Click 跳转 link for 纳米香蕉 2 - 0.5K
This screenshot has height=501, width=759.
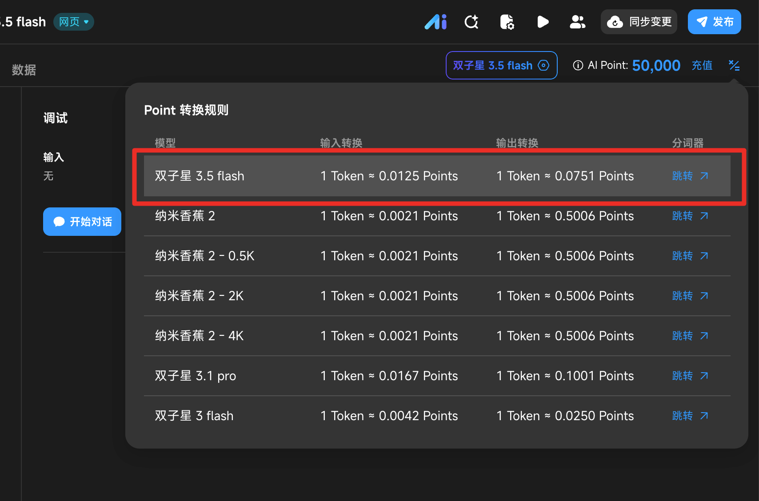point(690,256)
